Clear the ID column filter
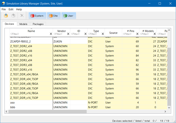The height and width of the screenshot is (123, 176). click(x=85, y=34)
